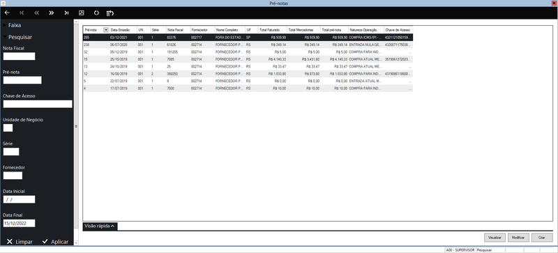The width and height of the screenshot is (558, 253).
Task: Select the row dated 05/12/2019
Action: (248, 52)
